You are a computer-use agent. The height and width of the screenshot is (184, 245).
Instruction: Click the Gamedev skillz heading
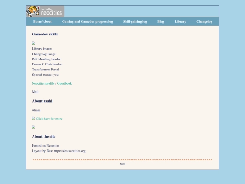(45, 34)
